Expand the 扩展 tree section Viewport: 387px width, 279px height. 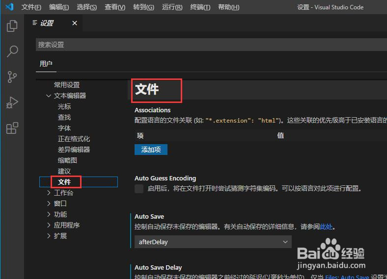pos(49,236)
